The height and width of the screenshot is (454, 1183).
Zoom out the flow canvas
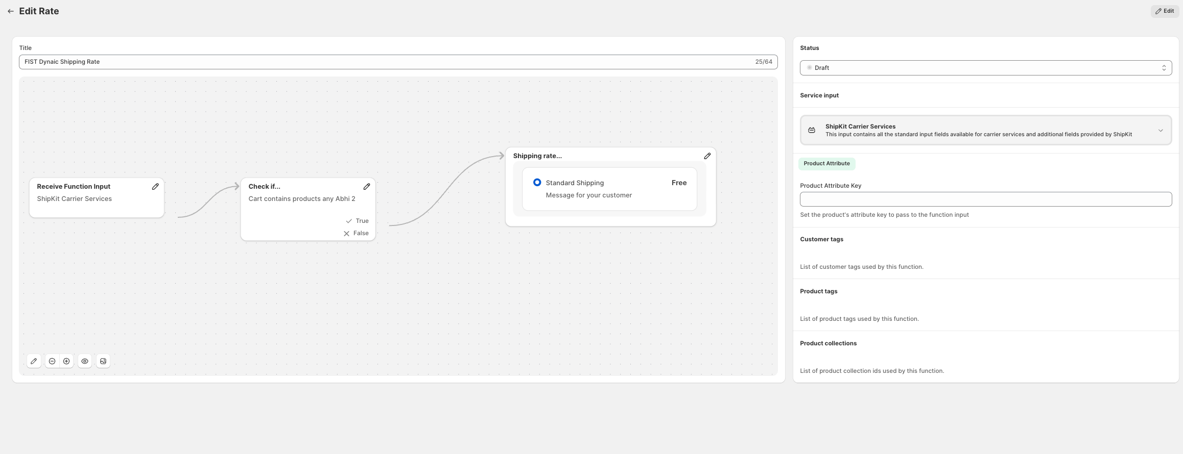[x=52, y=361]
